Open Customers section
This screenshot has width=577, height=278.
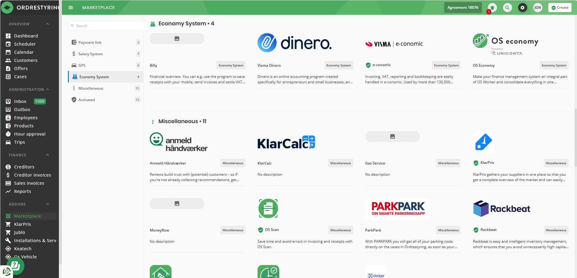tap(26, 60)
